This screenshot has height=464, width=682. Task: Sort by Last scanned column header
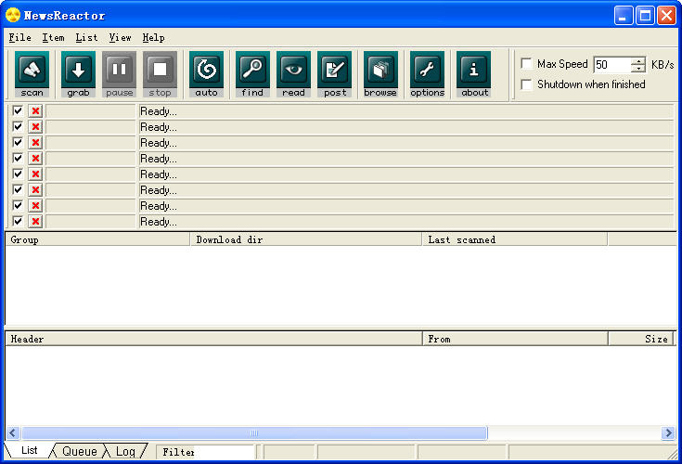(515, 239)
